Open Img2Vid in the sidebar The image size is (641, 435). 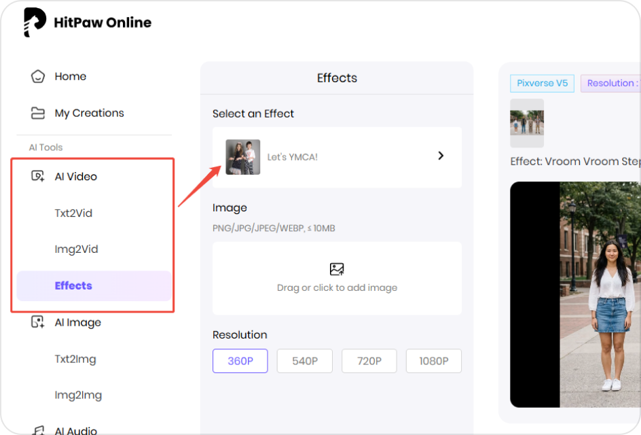76,249
